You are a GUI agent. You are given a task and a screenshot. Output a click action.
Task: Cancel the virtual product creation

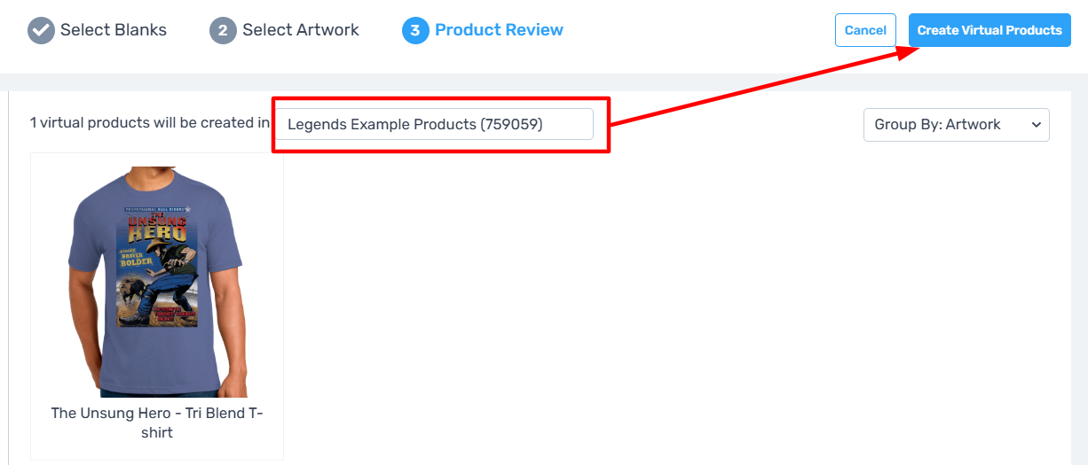pos(865,30)
